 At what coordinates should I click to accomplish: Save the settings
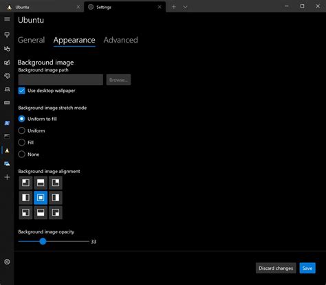[x=307, y=268]
